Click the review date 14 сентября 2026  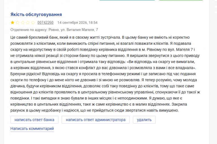72,23
